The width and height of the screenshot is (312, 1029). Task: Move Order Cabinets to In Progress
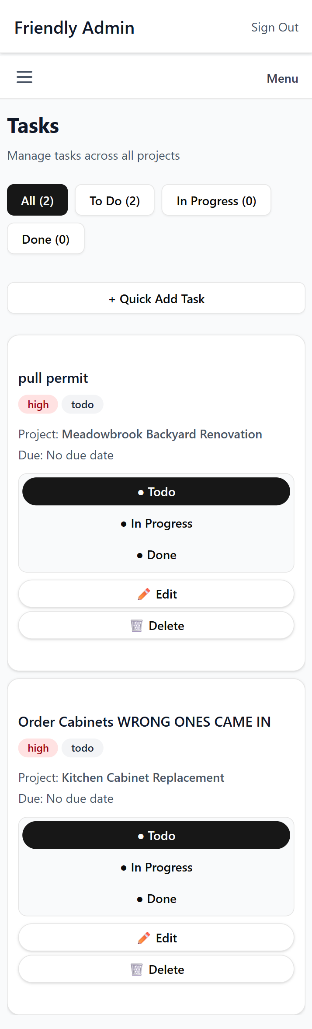click(x=156, y=867)
